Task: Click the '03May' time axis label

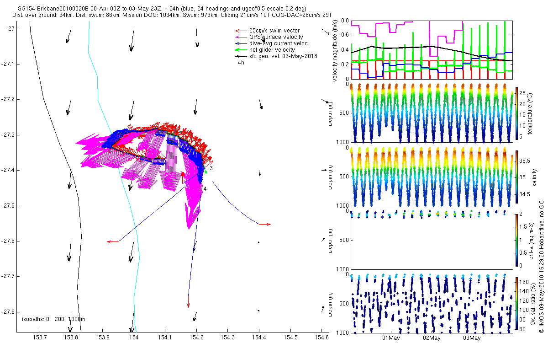Action: (x=472, y=338)
